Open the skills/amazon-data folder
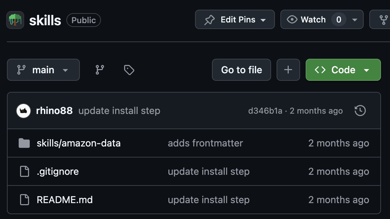The height and width of the screenshot is (219, 390). [x=78, y=143]
